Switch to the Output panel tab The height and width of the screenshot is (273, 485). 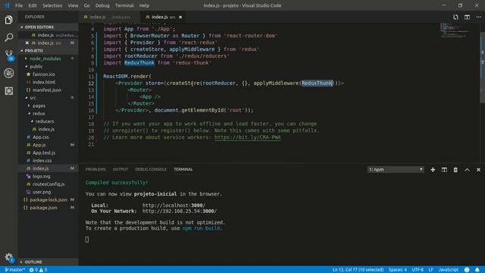click(x=120, y=169)
